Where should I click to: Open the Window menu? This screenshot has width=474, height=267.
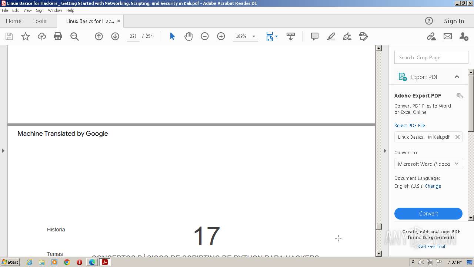click(55, 10)
